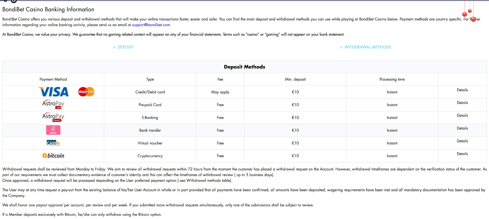Click the AstroPay Direct logo

53,117
